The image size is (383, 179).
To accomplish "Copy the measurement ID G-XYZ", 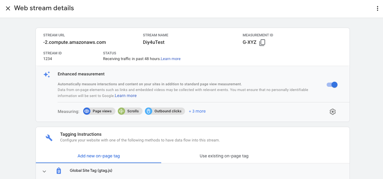I will (x=262, y=43).
